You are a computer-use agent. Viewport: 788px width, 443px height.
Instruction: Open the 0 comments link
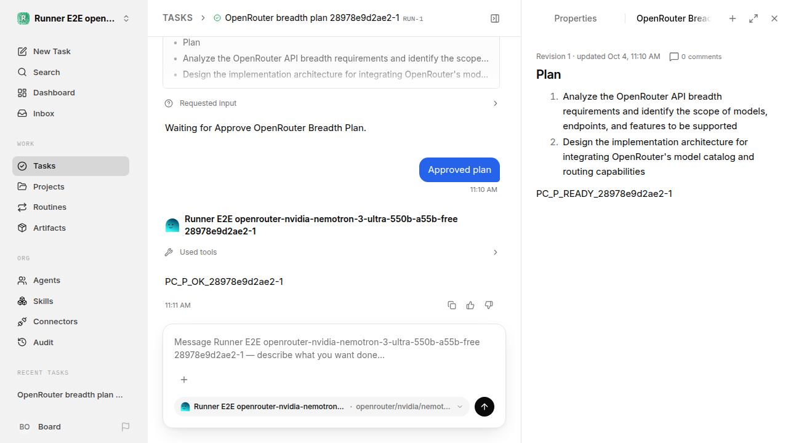coord(695,57)
